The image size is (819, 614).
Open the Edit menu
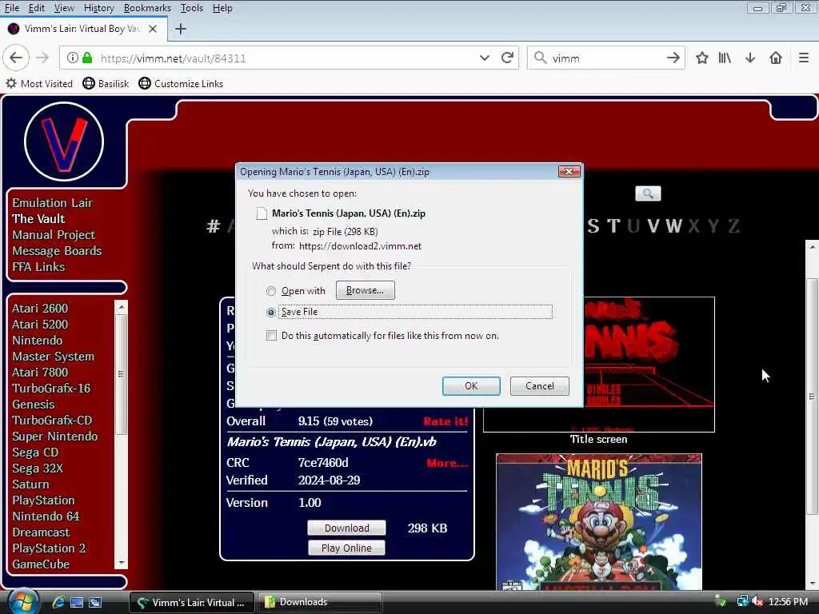36,8
